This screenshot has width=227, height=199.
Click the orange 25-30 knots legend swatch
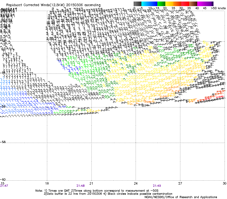(x=177, y=4)
